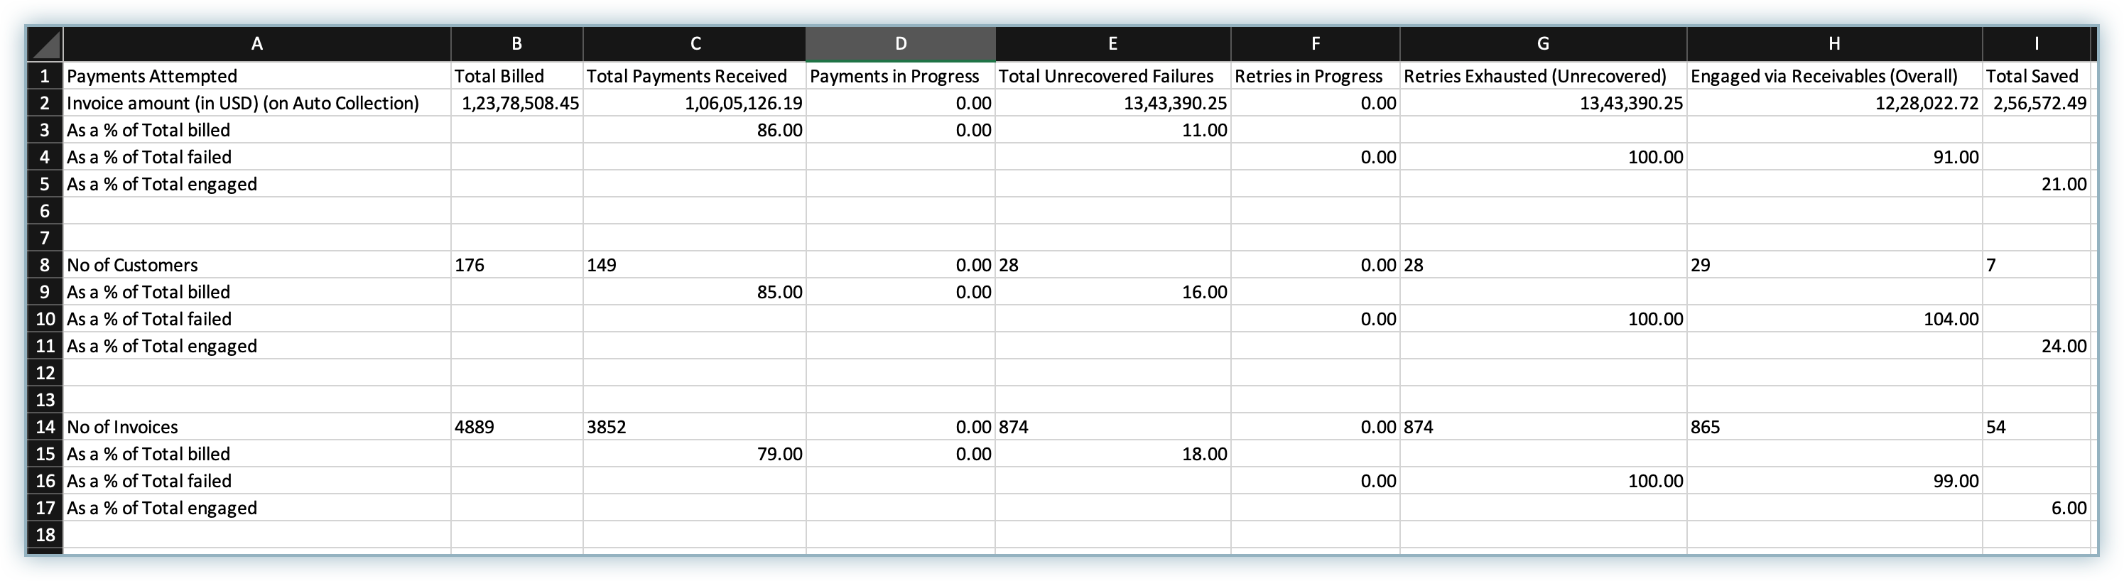
Task: Click the 29 engaged customers cell
Action: click(1835, 264)
